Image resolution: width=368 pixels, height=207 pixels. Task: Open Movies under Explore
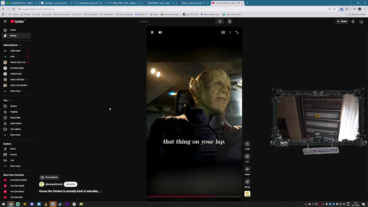[16, 155]
